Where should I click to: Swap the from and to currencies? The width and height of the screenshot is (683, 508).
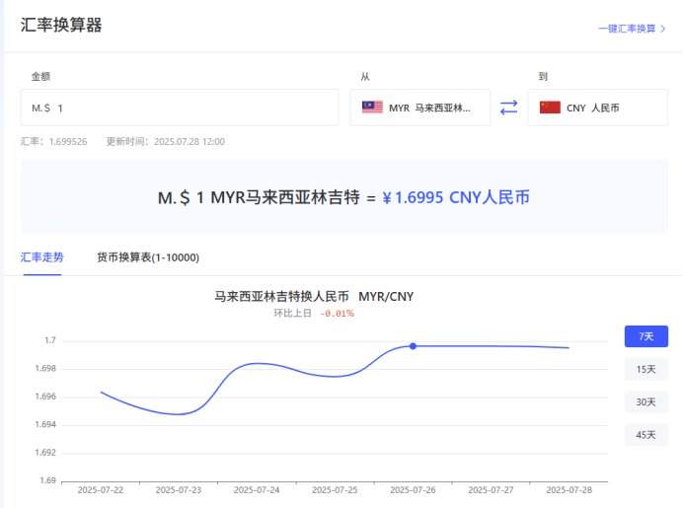pyautogui.click(x=508, y=108)
